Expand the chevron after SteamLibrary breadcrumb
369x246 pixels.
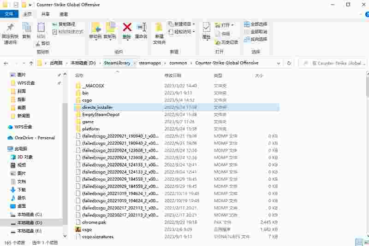(x=135, y=63)
